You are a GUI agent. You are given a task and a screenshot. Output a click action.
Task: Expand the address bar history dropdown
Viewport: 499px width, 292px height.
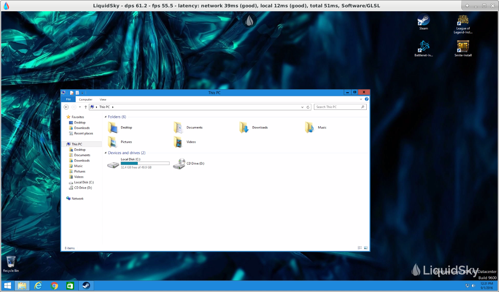coord(302,107)
